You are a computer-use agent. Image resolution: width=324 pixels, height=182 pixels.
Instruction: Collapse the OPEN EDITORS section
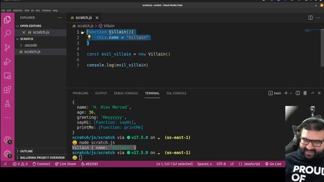click(40, 26)
